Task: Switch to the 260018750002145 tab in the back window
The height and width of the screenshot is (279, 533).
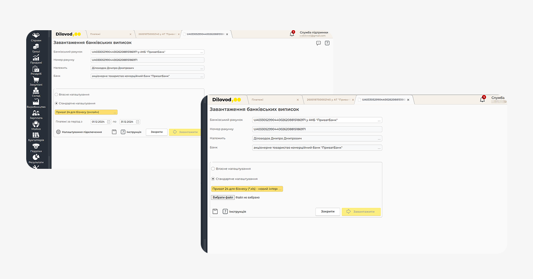Action: (x=157, y=34)
